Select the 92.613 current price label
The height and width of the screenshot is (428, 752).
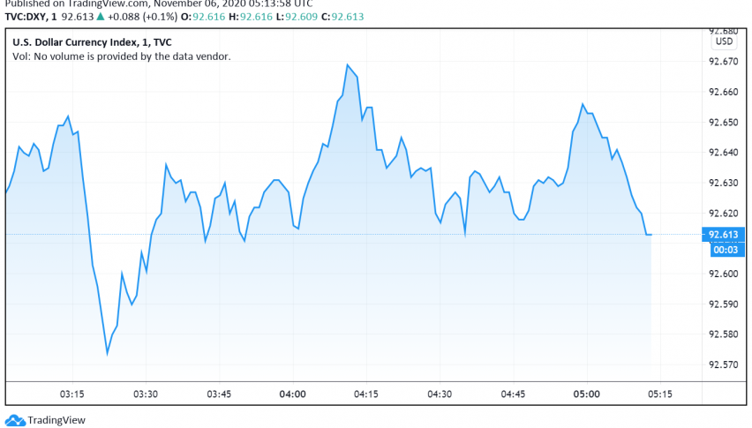click(723, 235)
